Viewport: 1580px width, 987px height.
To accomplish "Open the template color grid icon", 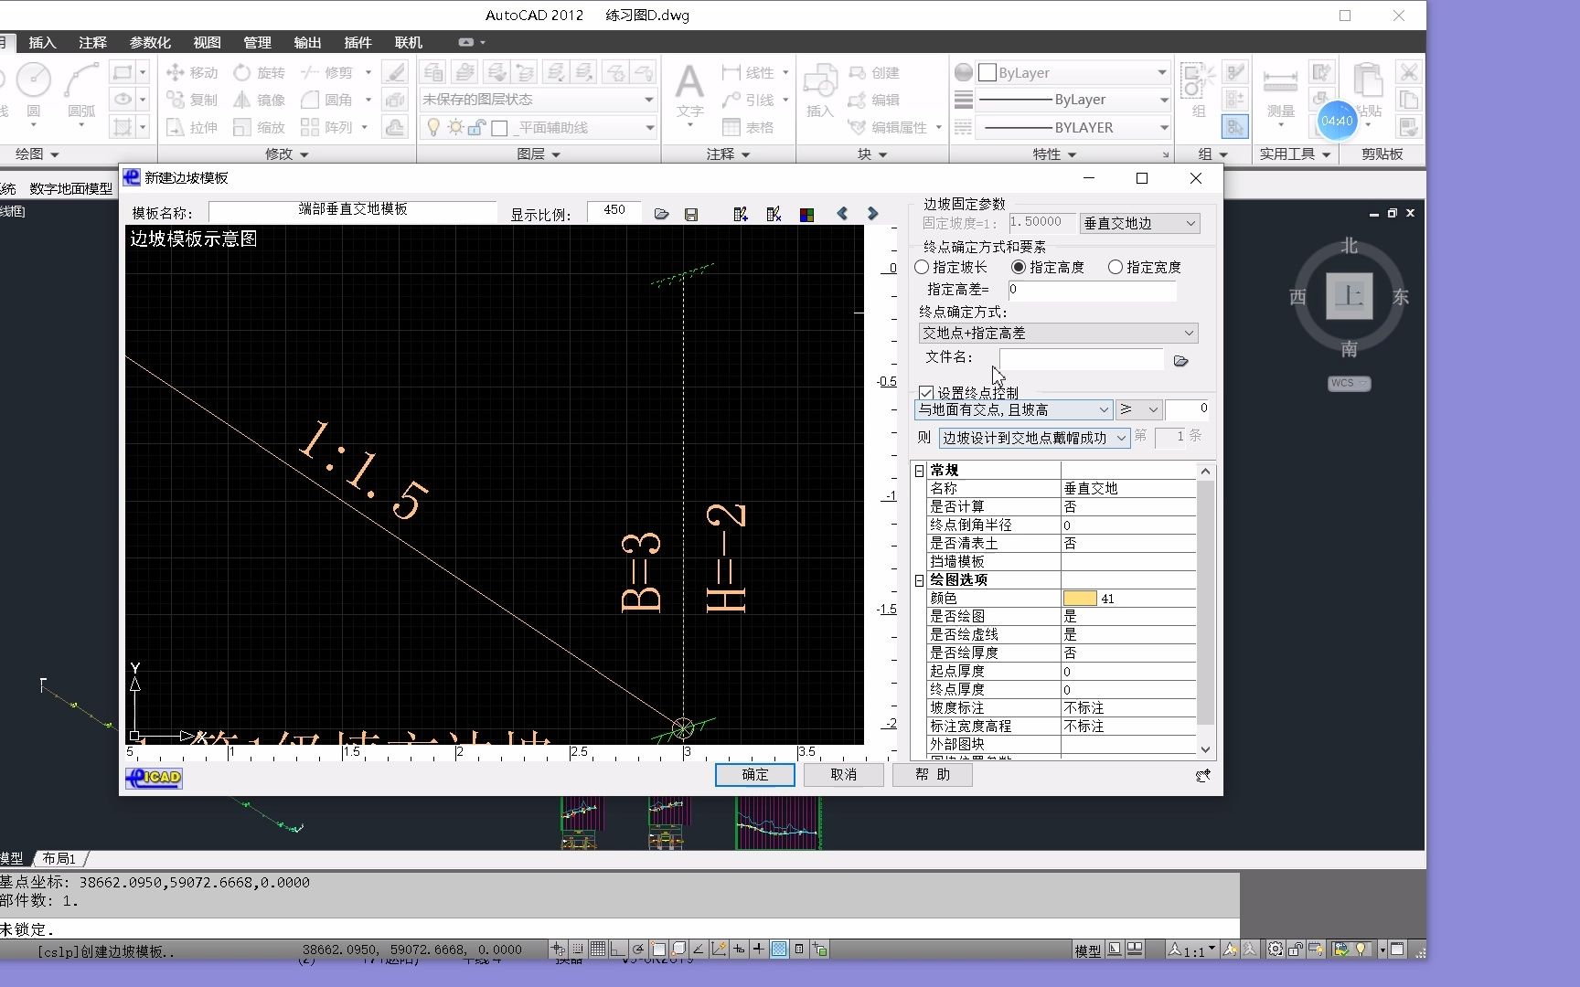I will (806, 213).
